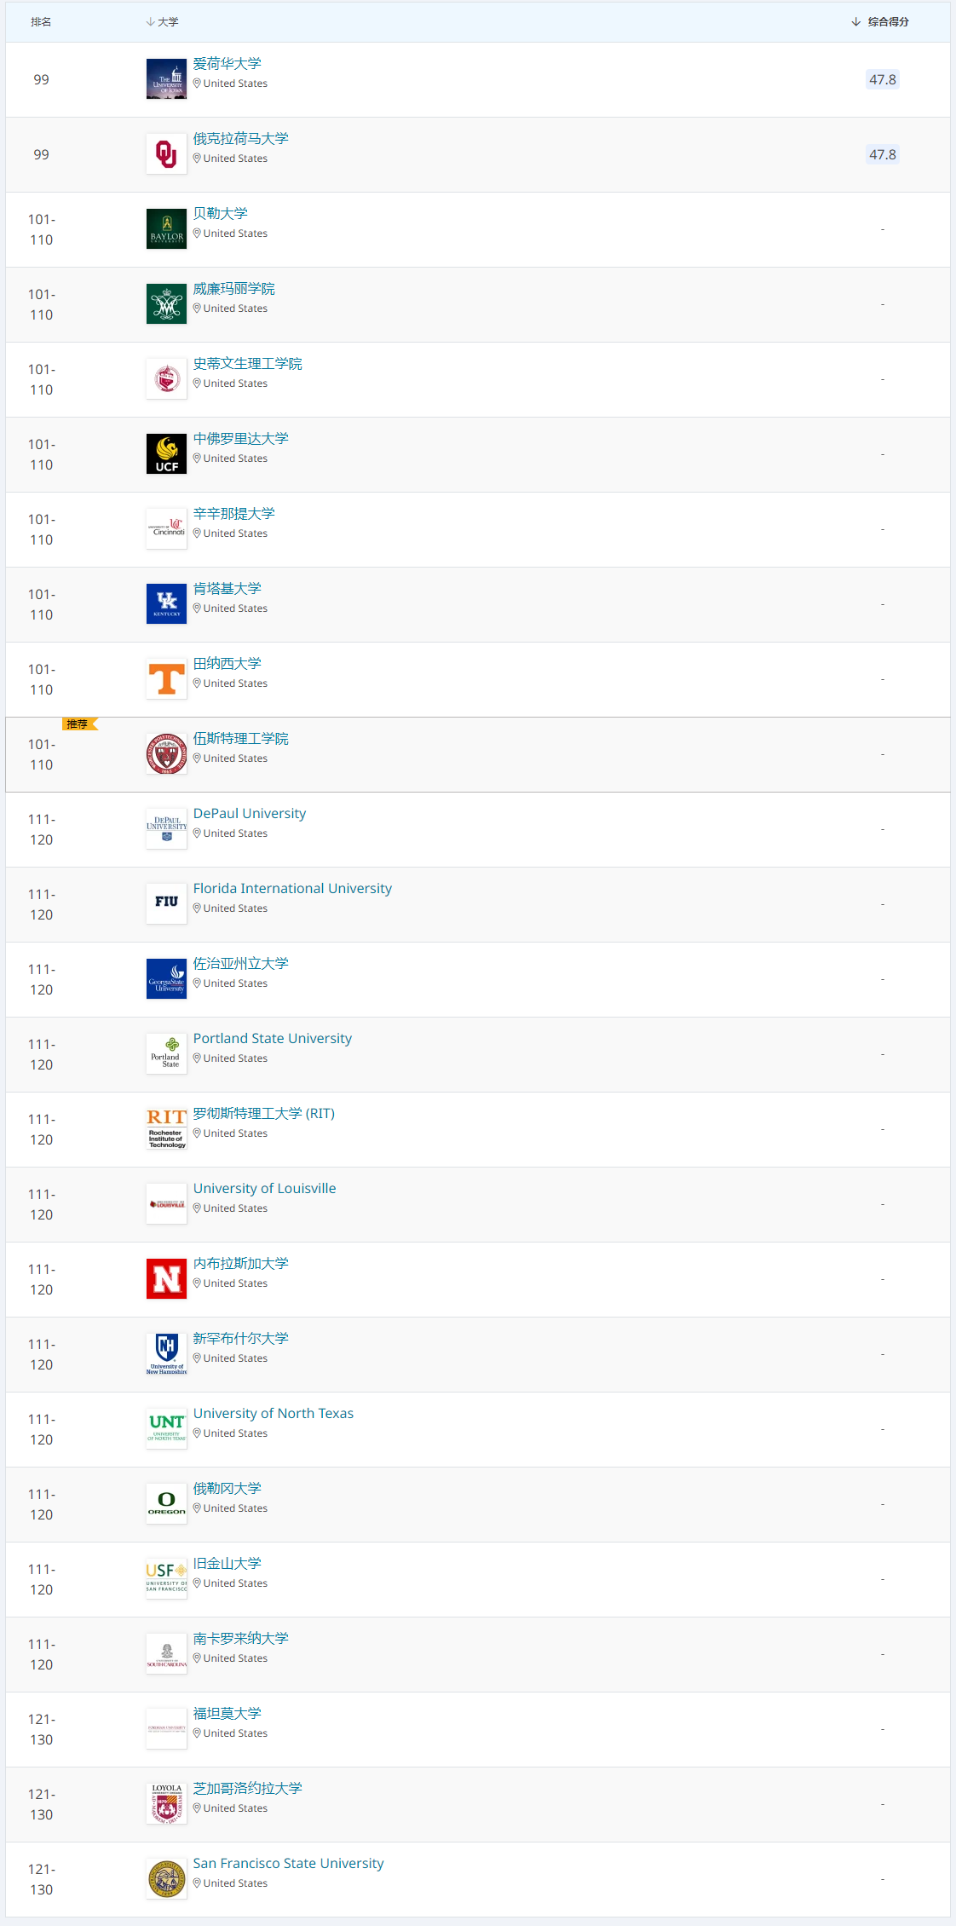Click the FIU logo

click(166, 904)
